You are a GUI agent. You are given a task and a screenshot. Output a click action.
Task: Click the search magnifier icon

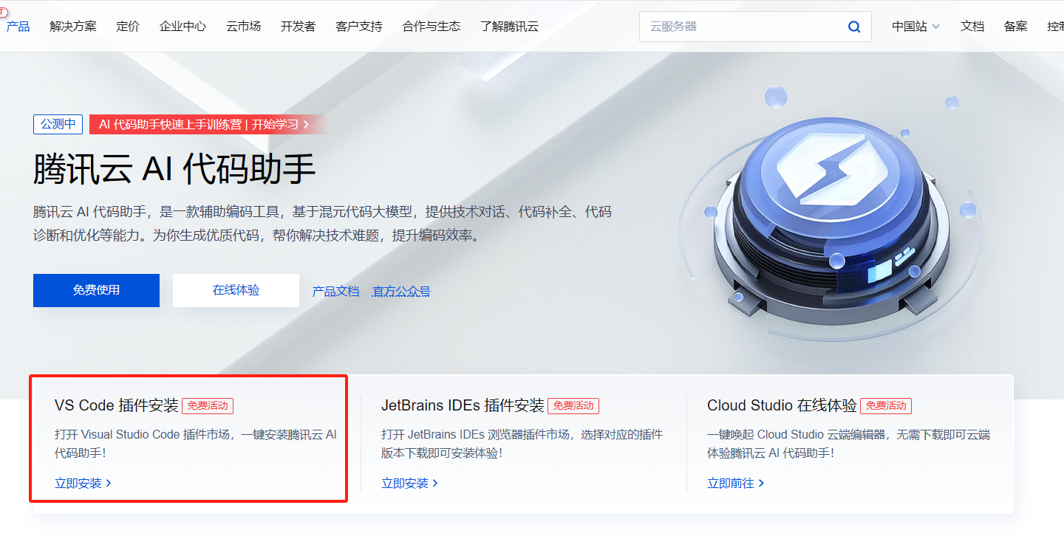pos(854,26)
